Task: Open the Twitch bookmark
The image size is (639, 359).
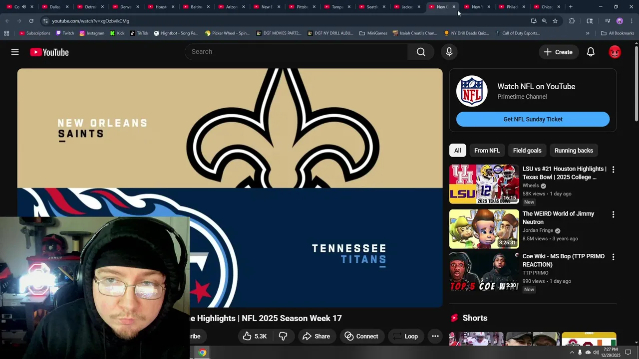Action: pyautogui.click(x=65, y=33)
